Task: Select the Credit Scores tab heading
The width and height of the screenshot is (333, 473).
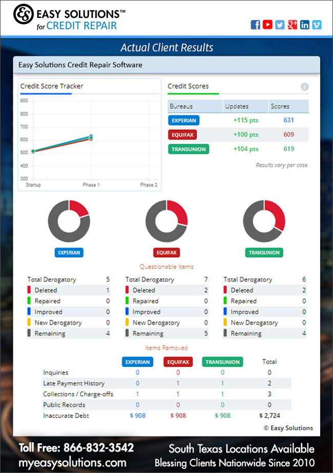Action: (x=188, y=86)
